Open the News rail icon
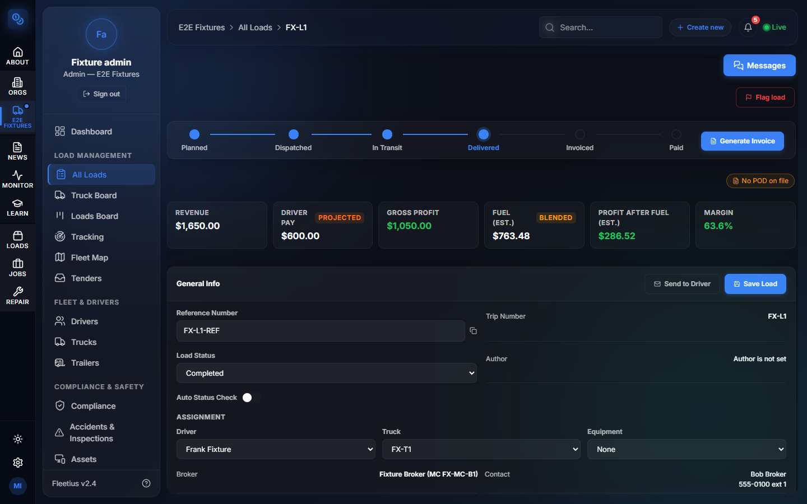 pyautogui.click(x=17, y=151)
